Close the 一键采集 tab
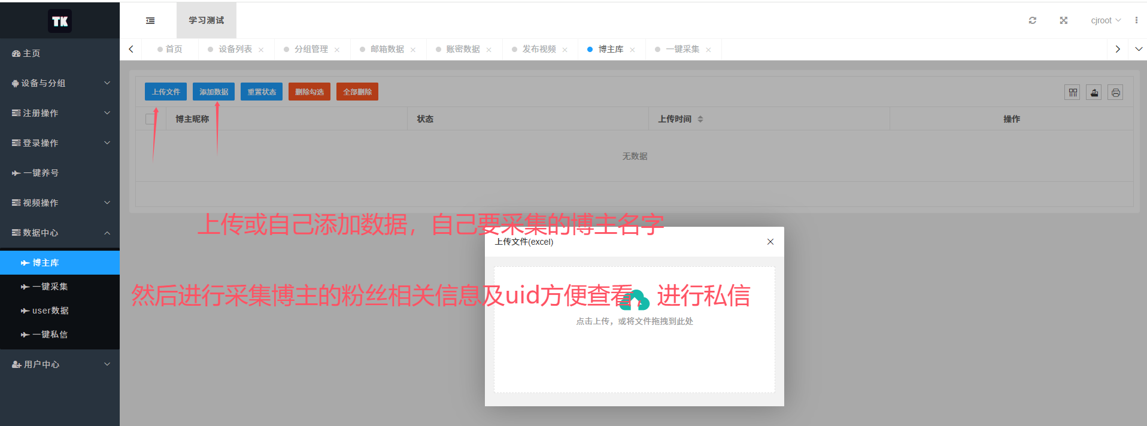This screenshot has width=1147, height=426. pos(709,50)
